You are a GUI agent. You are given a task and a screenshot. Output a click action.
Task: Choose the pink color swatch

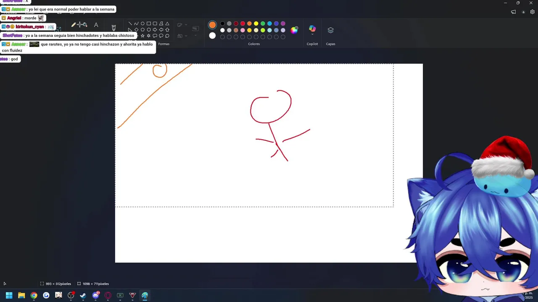click(243, 30)
